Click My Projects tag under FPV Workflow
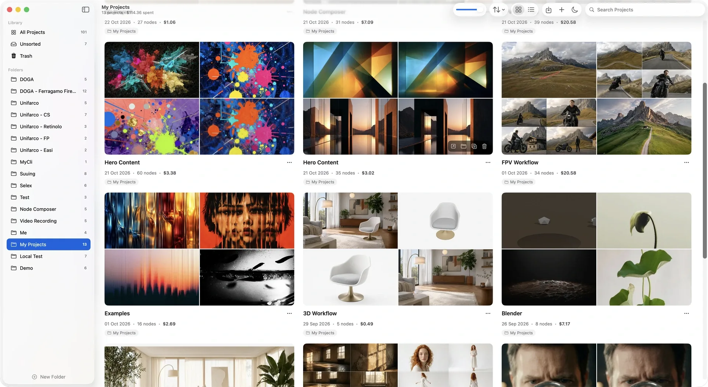 coord(518,182)
